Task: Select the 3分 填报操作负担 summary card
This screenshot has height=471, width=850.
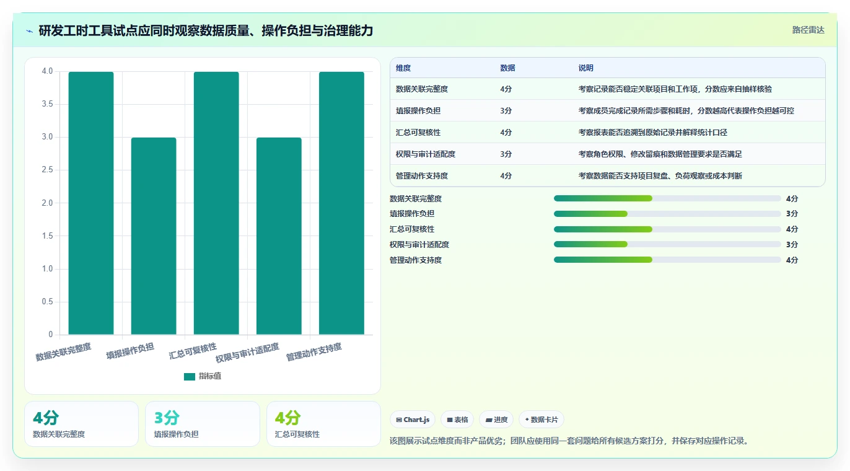Action: pyautogui.click(x=203, y=424)
